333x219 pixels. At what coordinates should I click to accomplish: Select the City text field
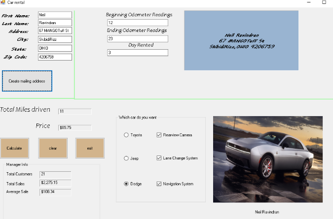pos(55,39)
